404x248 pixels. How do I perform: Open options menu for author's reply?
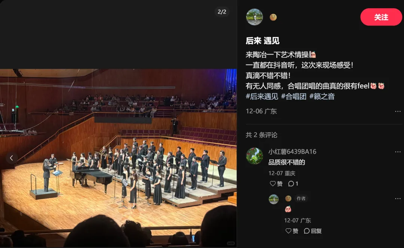398,199
